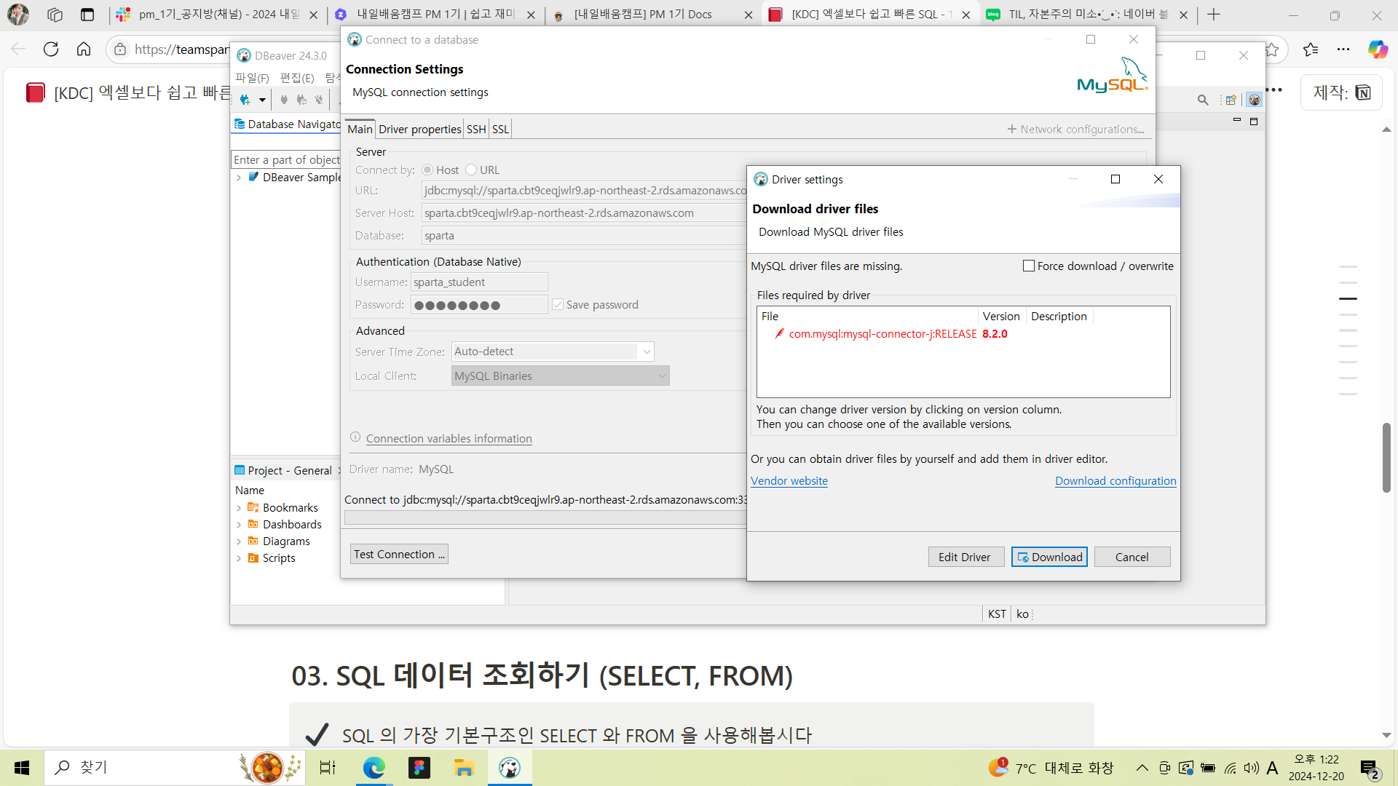Switch to the SSH tab

476,129
